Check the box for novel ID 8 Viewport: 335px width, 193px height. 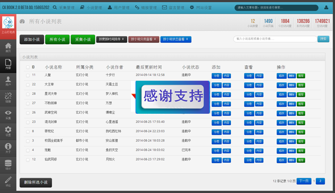coord(28,132)
